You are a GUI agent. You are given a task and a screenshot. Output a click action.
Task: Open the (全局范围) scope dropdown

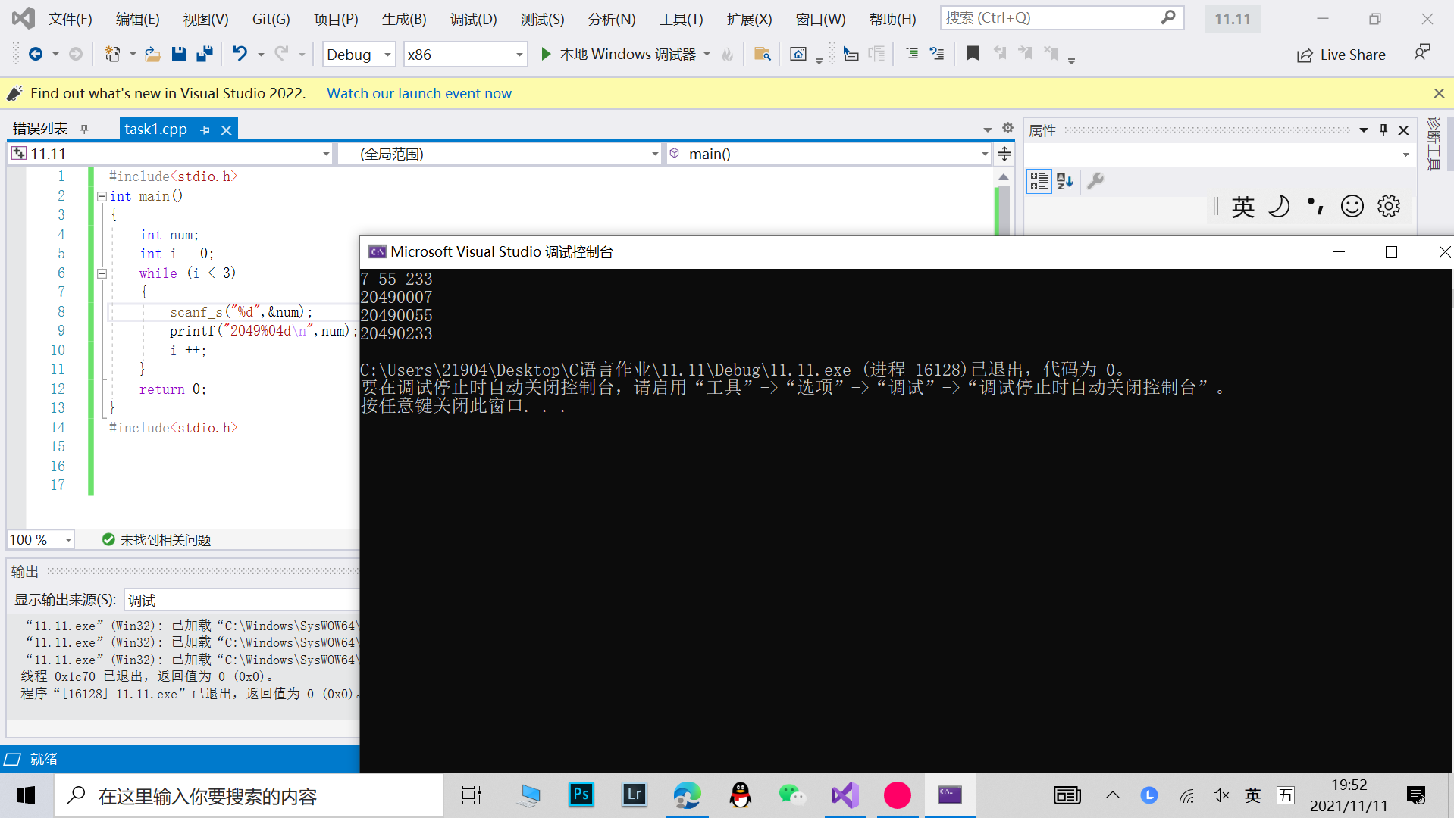click(500, 154)
